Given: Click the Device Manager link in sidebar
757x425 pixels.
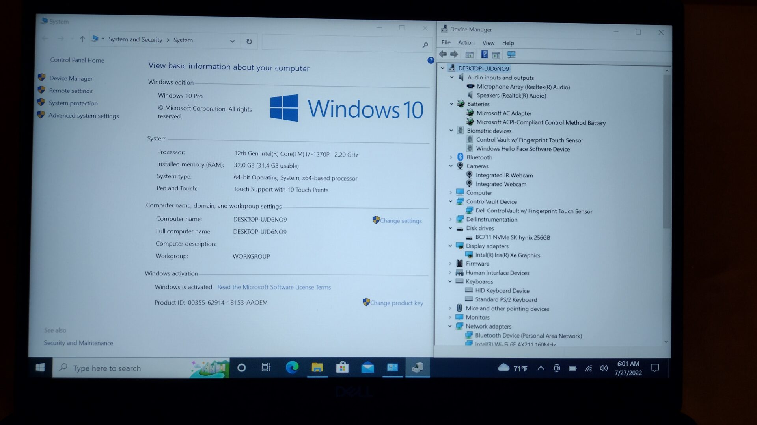Looking at the screenshot, I should pyautogui.click(x=71, y=78).
